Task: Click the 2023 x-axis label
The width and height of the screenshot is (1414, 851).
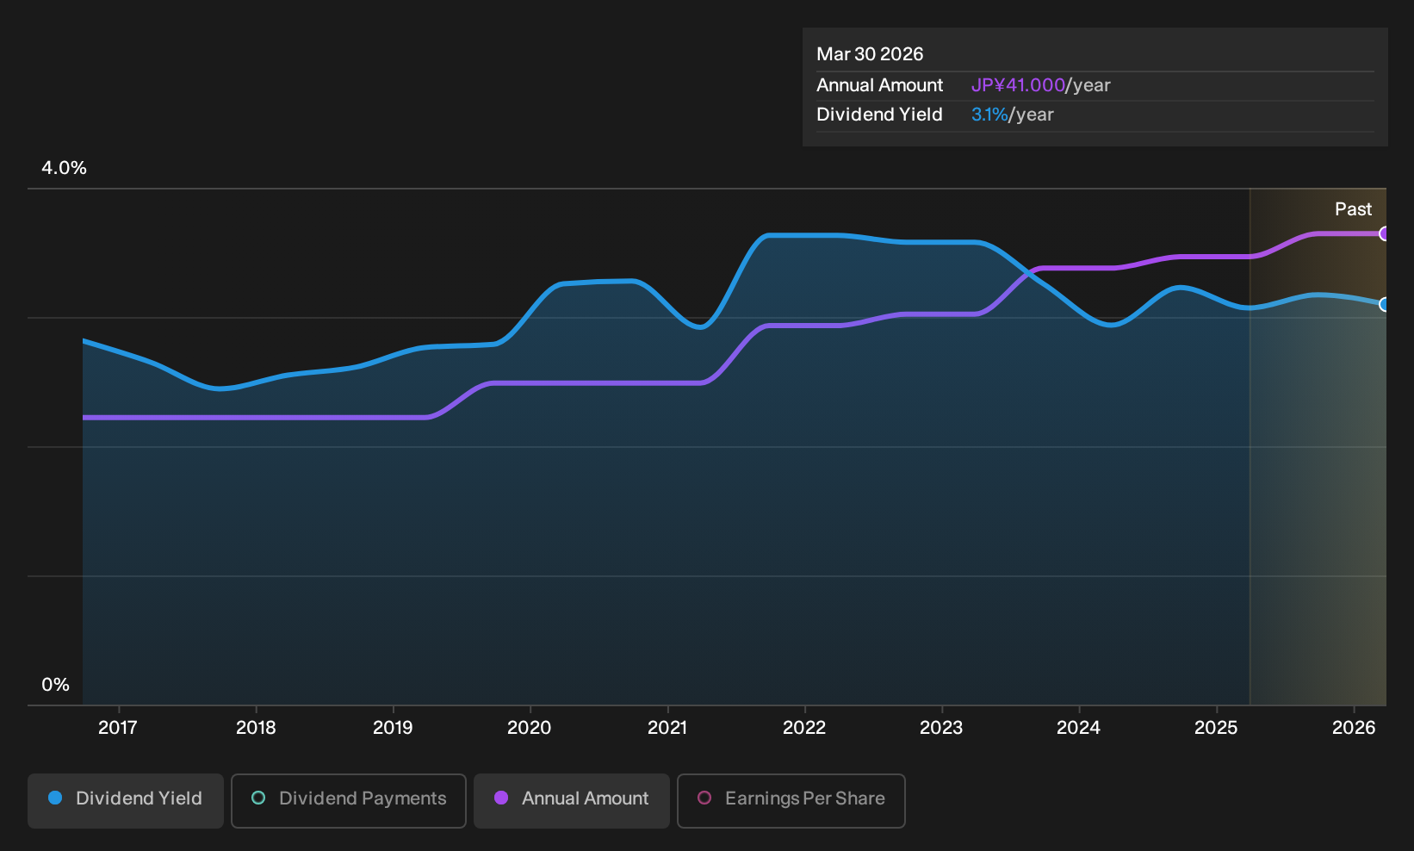Action: (x=941, y=728)
